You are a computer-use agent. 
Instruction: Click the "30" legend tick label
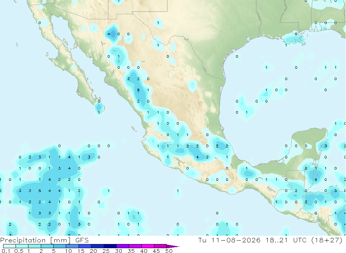119,251
